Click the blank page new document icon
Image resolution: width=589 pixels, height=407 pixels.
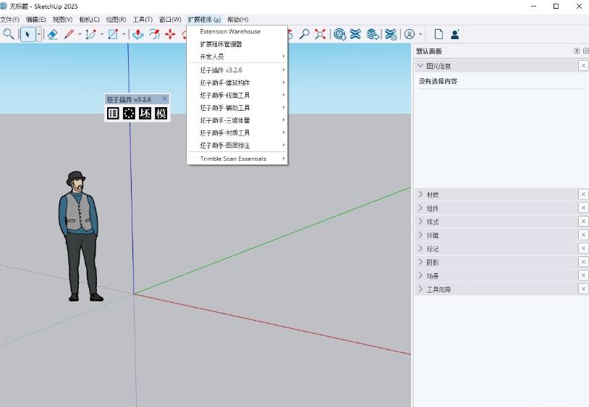(x=438, y=34)
